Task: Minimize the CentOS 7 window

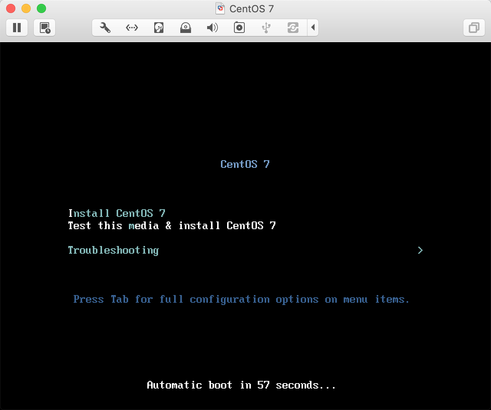Action: pos(26,8)
